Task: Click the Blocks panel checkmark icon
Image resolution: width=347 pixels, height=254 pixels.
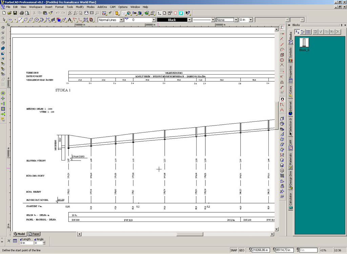Action: pyautogui.click(x=321, y=32)
